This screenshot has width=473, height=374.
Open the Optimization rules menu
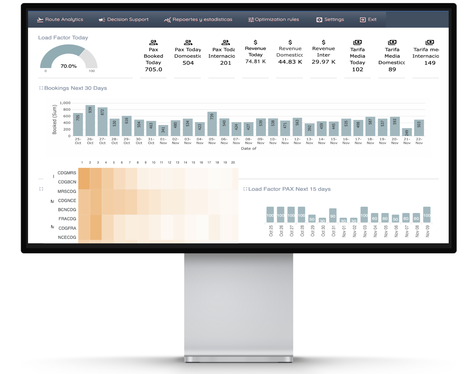tap(277, 20)
